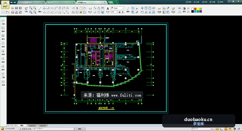The width and height of the screenshot is (242, 131).
Task: Add a new tab with plus button
Action: [111, 2]
